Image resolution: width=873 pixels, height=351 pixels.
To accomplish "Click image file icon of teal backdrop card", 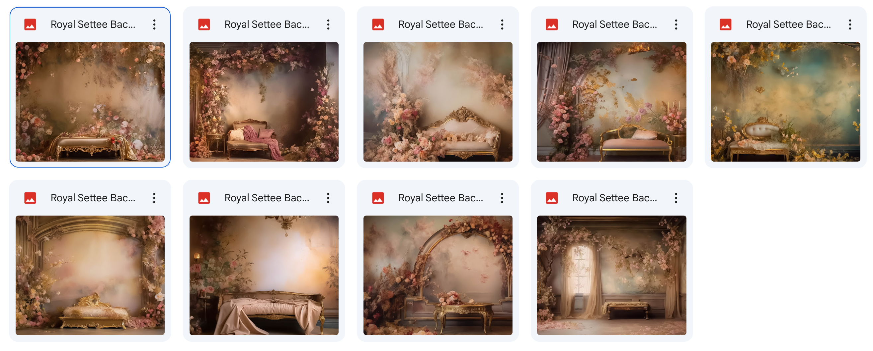I will (x=726, y=25).
